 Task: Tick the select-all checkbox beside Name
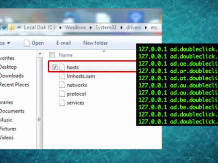52,55
